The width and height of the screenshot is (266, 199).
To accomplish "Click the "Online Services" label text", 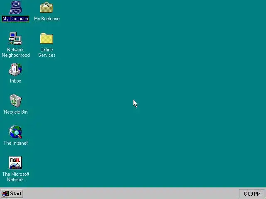I will 47,53.
